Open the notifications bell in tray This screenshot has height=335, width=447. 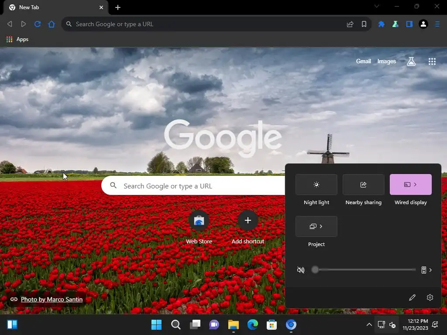pyautogui.click(x=435, y=325)
